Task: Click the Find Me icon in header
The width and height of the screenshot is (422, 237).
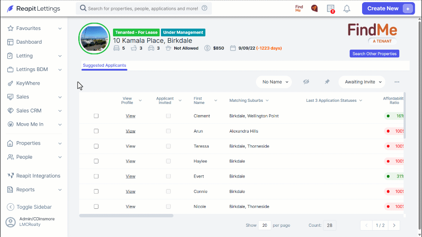Action: tap(299, 9)
